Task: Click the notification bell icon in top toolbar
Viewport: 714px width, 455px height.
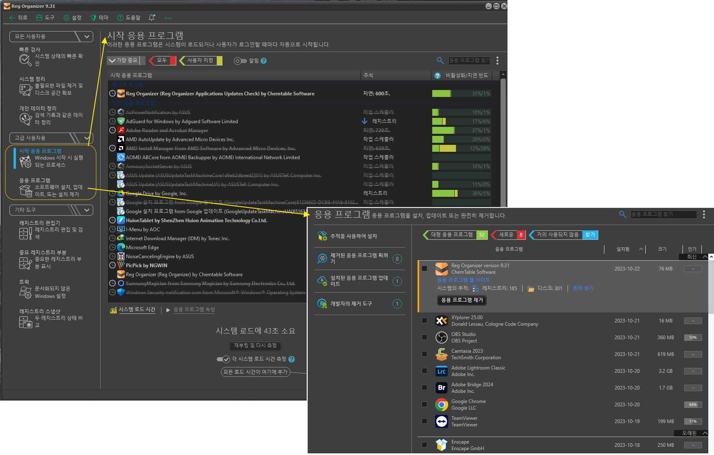Action: 152,18
